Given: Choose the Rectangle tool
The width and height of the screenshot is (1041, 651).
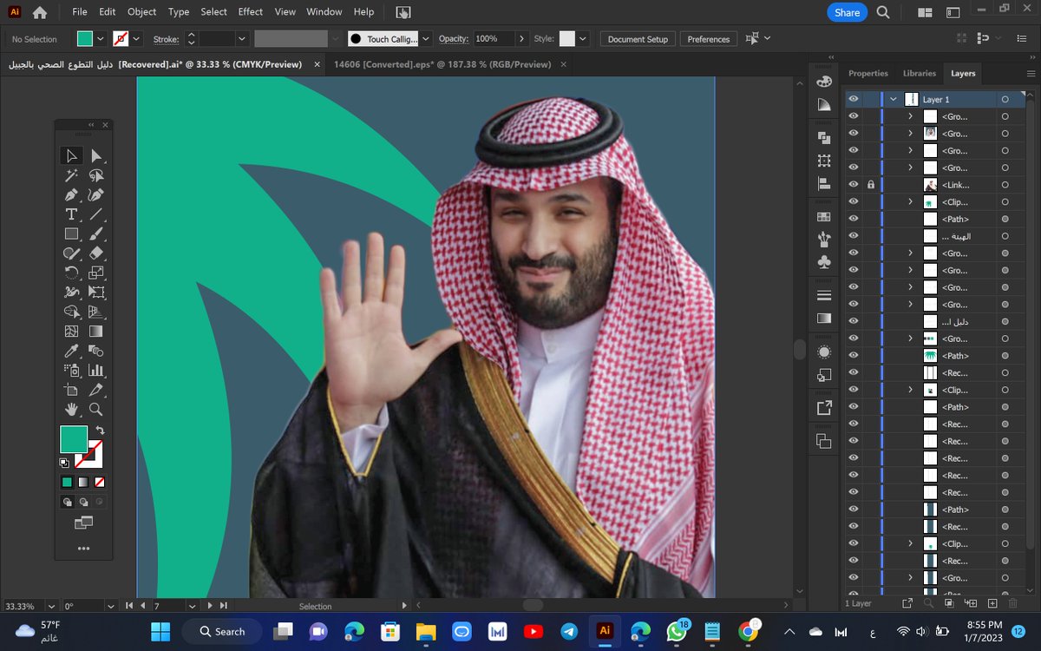Looking at the screenshot, I should [x=72, y=233].
